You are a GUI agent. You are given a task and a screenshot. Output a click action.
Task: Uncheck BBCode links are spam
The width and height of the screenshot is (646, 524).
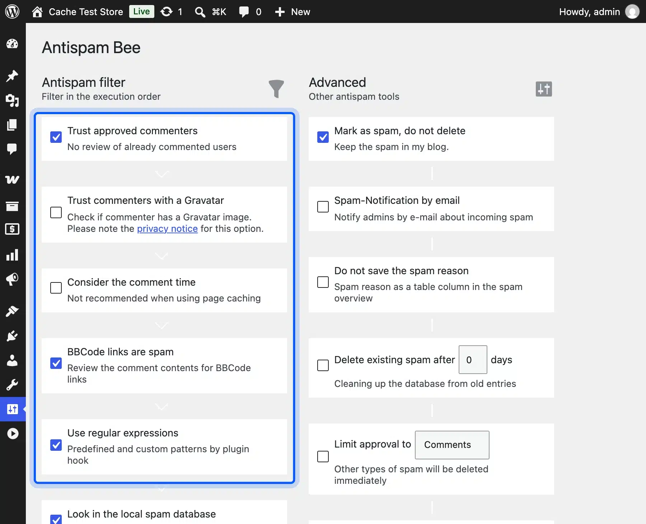(x=56, y=363)
